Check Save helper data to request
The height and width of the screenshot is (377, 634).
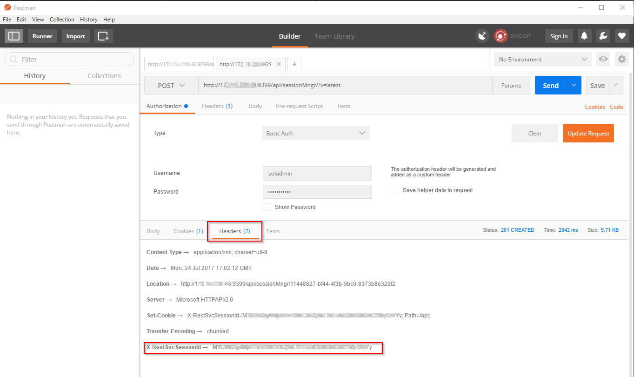point(394,190)
